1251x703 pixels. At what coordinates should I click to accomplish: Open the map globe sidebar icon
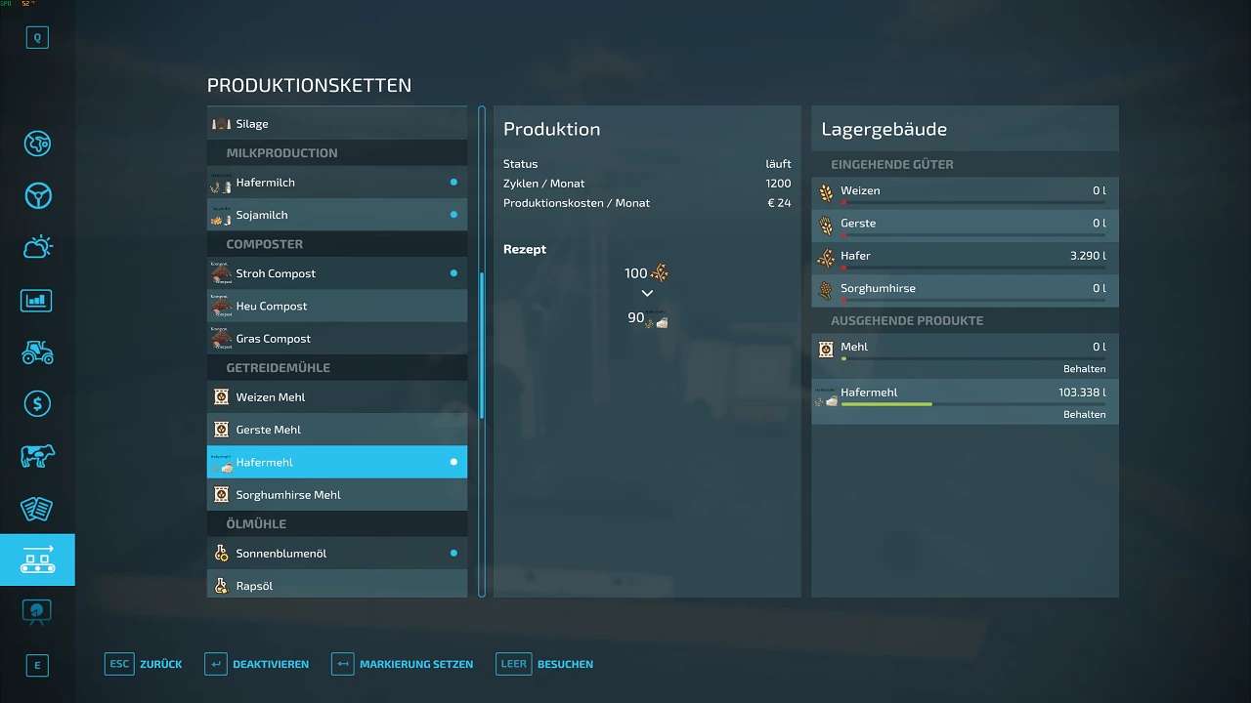pos(37,144)
